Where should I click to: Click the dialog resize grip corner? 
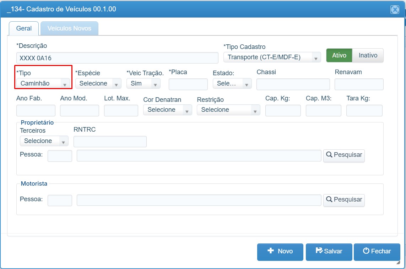click(x=398, y=262)
